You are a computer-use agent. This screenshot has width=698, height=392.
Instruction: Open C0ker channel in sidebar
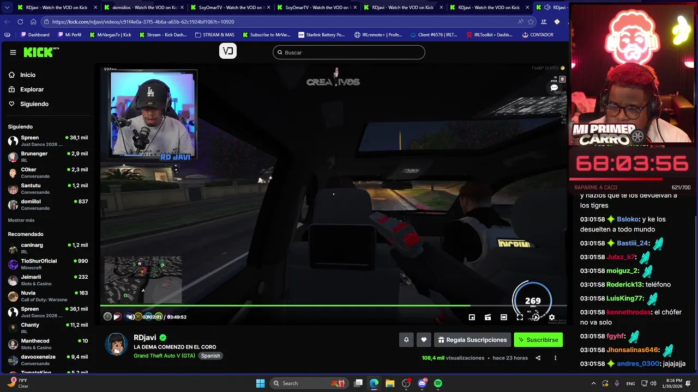click(48, 173)
